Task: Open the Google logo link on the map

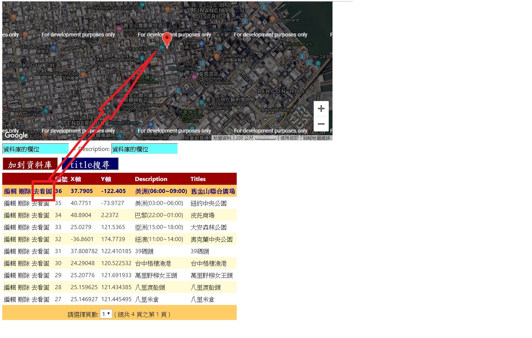Action: [x=16, y=135]
